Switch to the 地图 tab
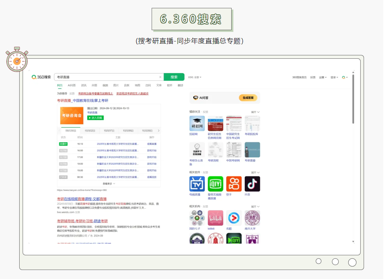Image resolution: width=384 pixels, height=279 pixels. point(137,85)
